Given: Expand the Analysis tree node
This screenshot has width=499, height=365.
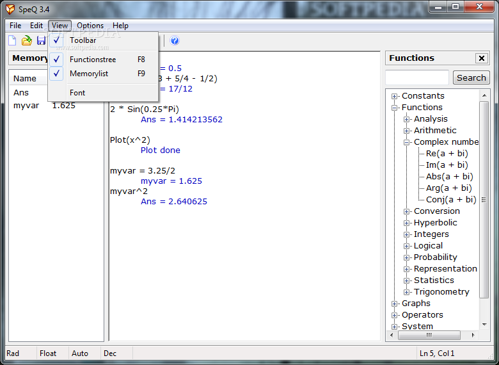Looking at the screenshot, I should 406,120.
